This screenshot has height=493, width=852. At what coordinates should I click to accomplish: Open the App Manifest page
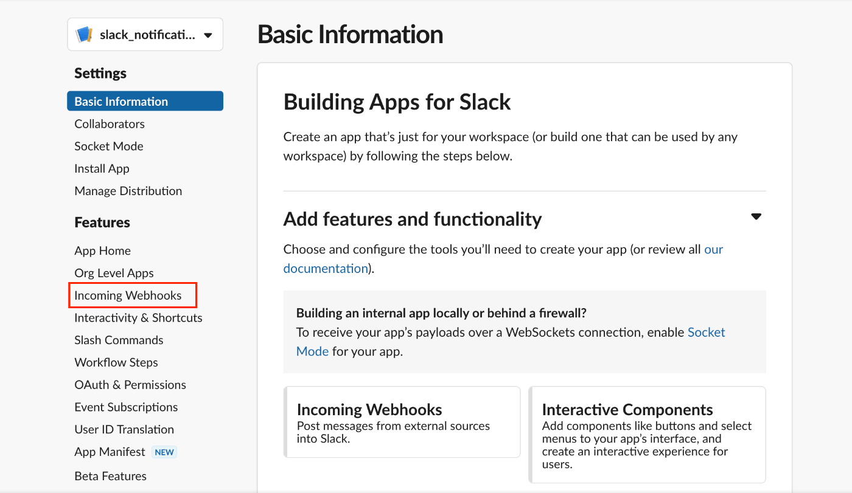pyautogui.click(x=110, y=452)
